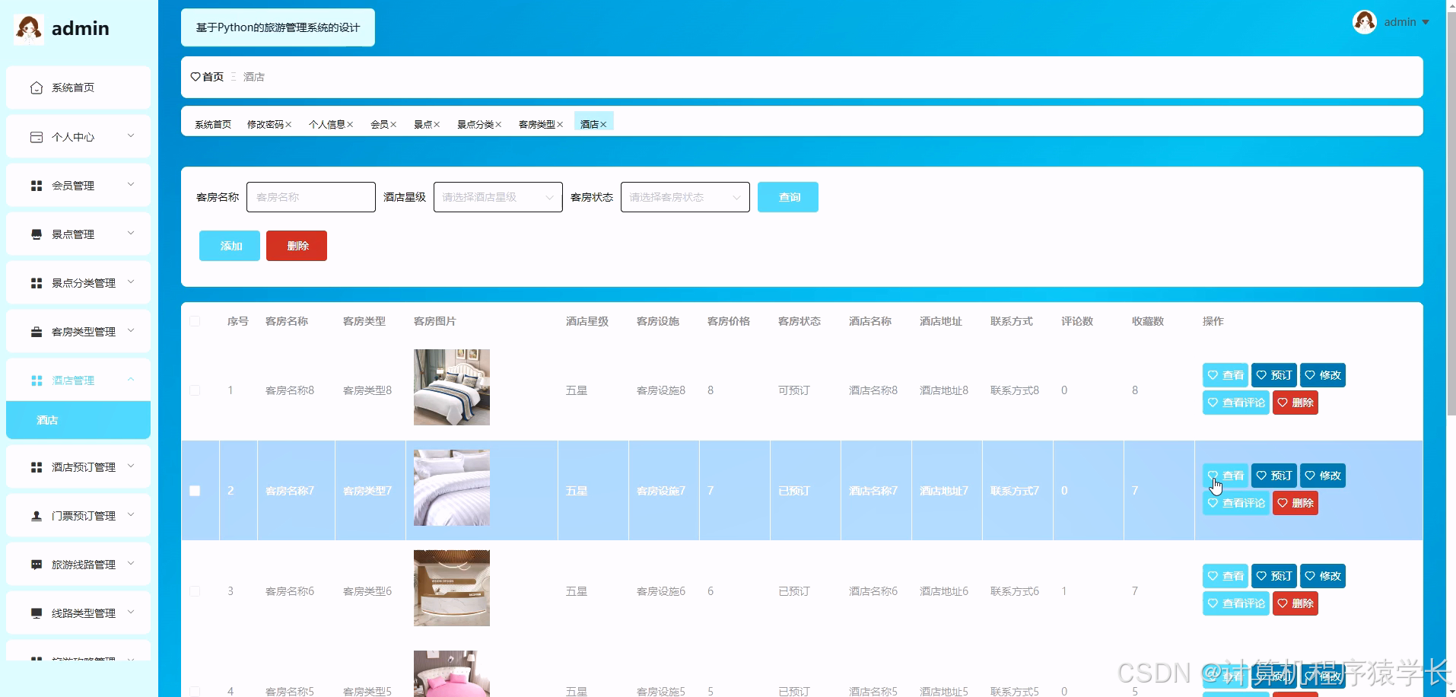
Task: Open the 客房状态 dropdown filter
Action: 685,197
